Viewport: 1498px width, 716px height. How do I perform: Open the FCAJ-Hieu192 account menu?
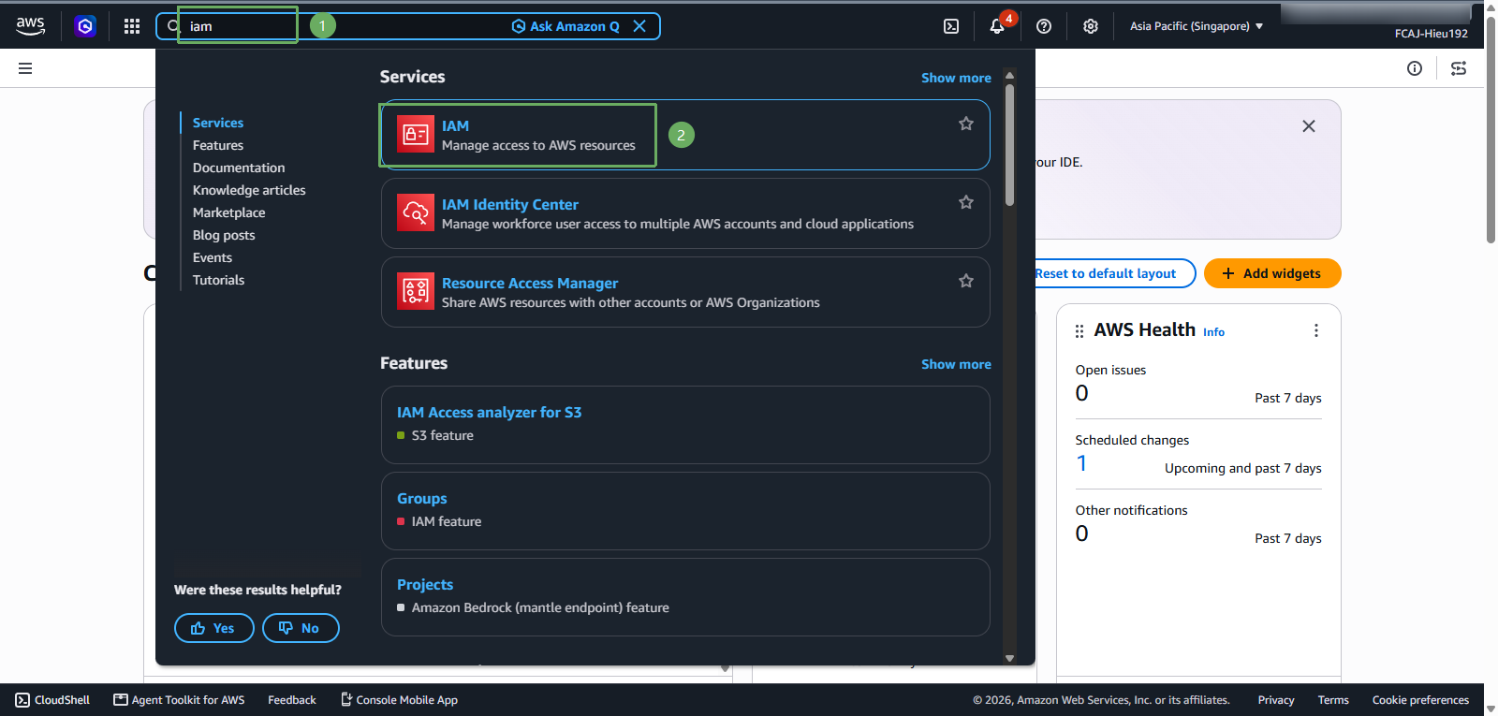pos(1431,33)
